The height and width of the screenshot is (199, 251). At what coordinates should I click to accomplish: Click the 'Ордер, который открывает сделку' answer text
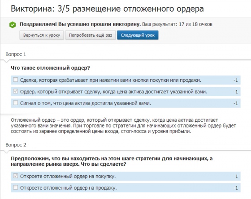tap(113, 92)
